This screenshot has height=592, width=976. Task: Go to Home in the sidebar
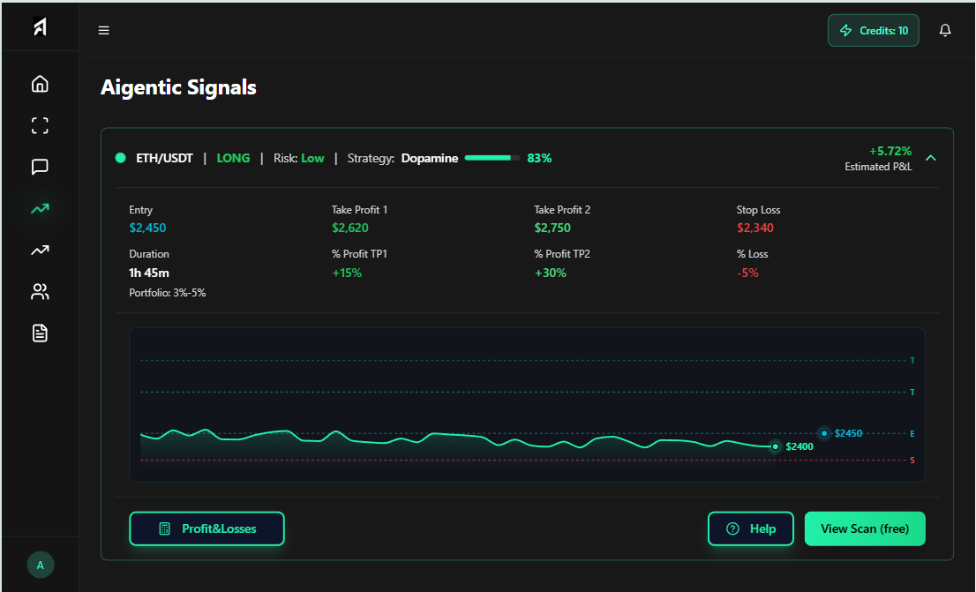click(40, 84)
